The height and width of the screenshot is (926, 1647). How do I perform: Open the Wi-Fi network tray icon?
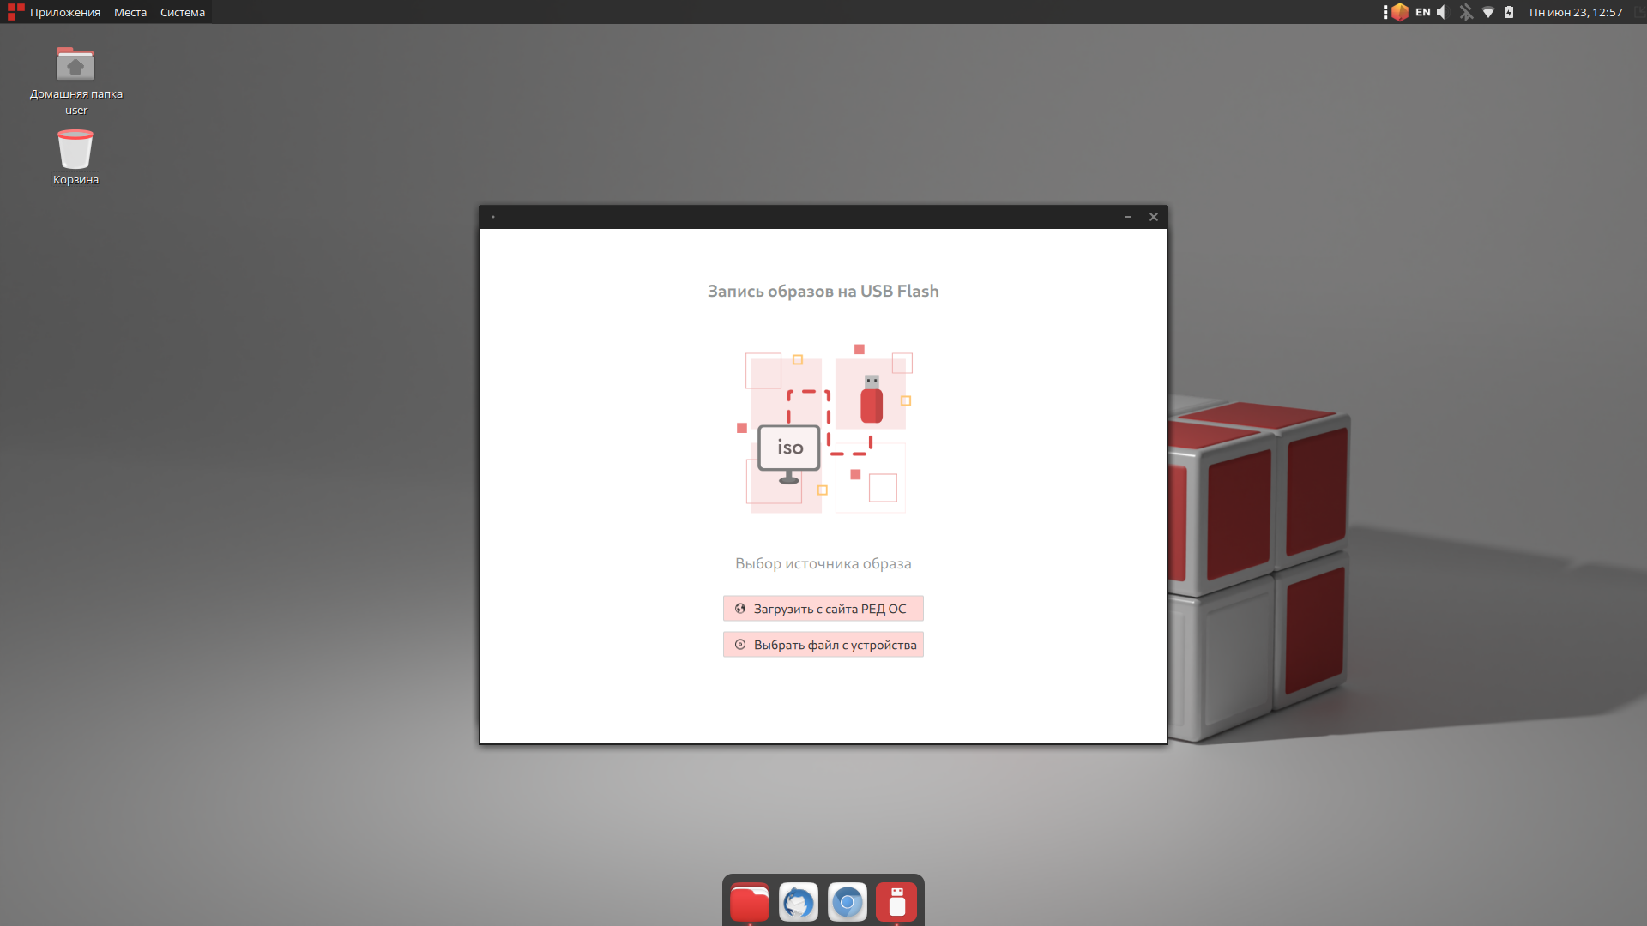click(1488, 12)
